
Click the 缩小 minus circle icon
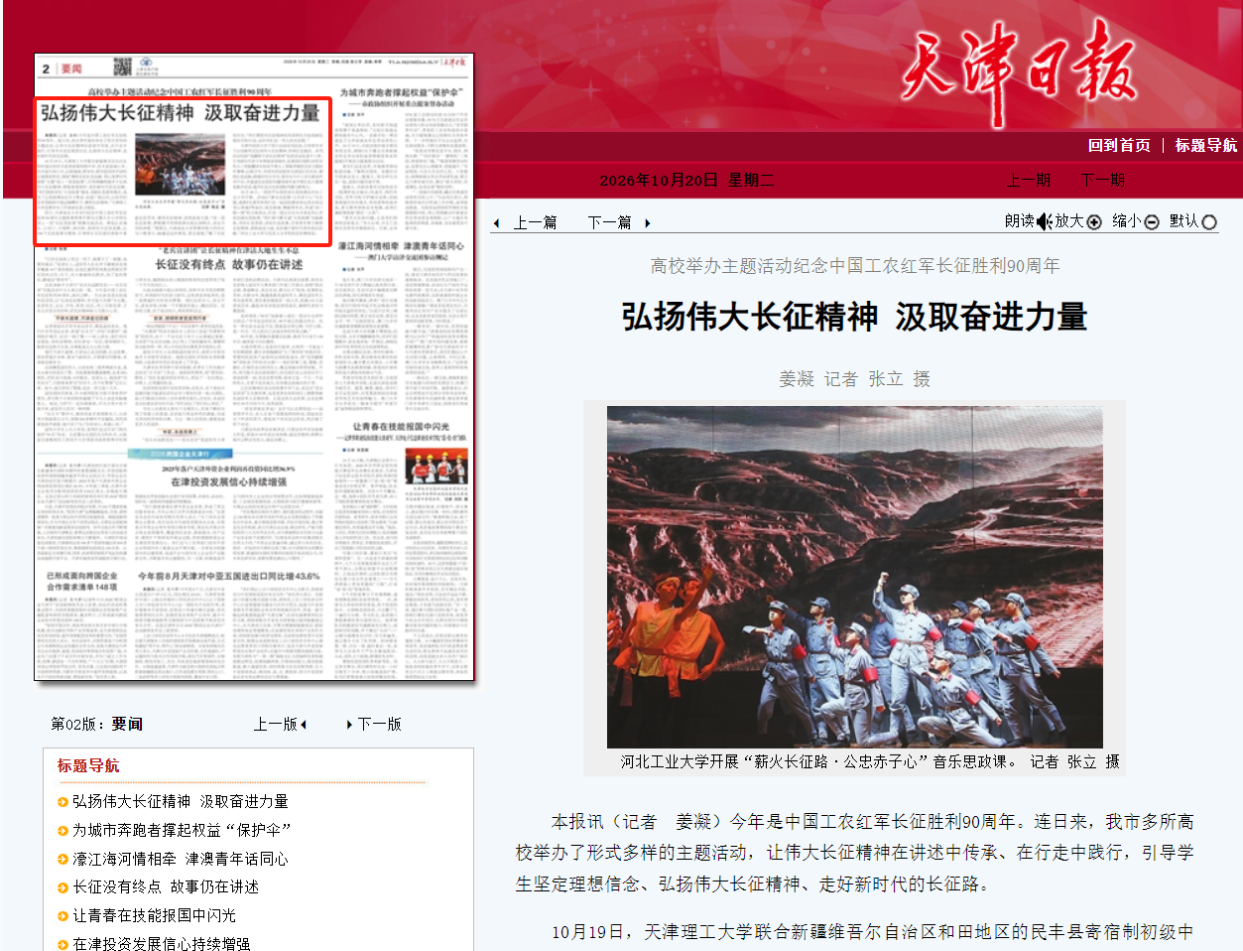click(1152, 222)
